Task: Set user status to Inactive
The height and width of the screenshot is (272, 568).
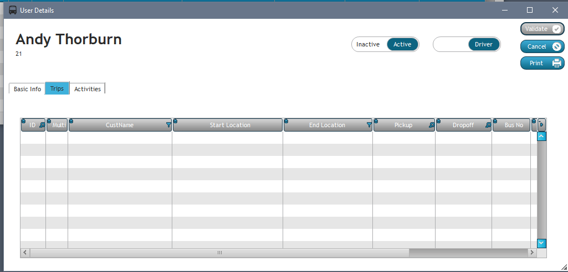Action: coord(368,45)
